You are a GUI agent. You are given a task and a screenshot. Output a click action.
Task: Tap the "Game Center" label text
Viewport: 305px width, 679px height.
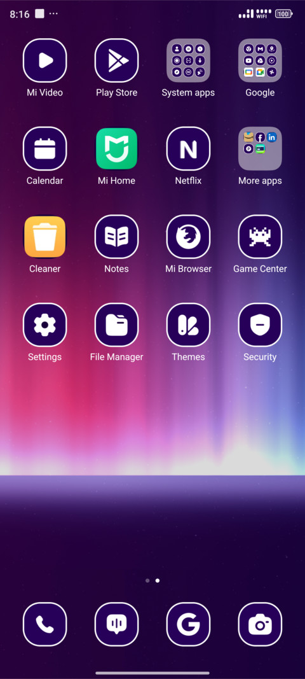(260, 269)
